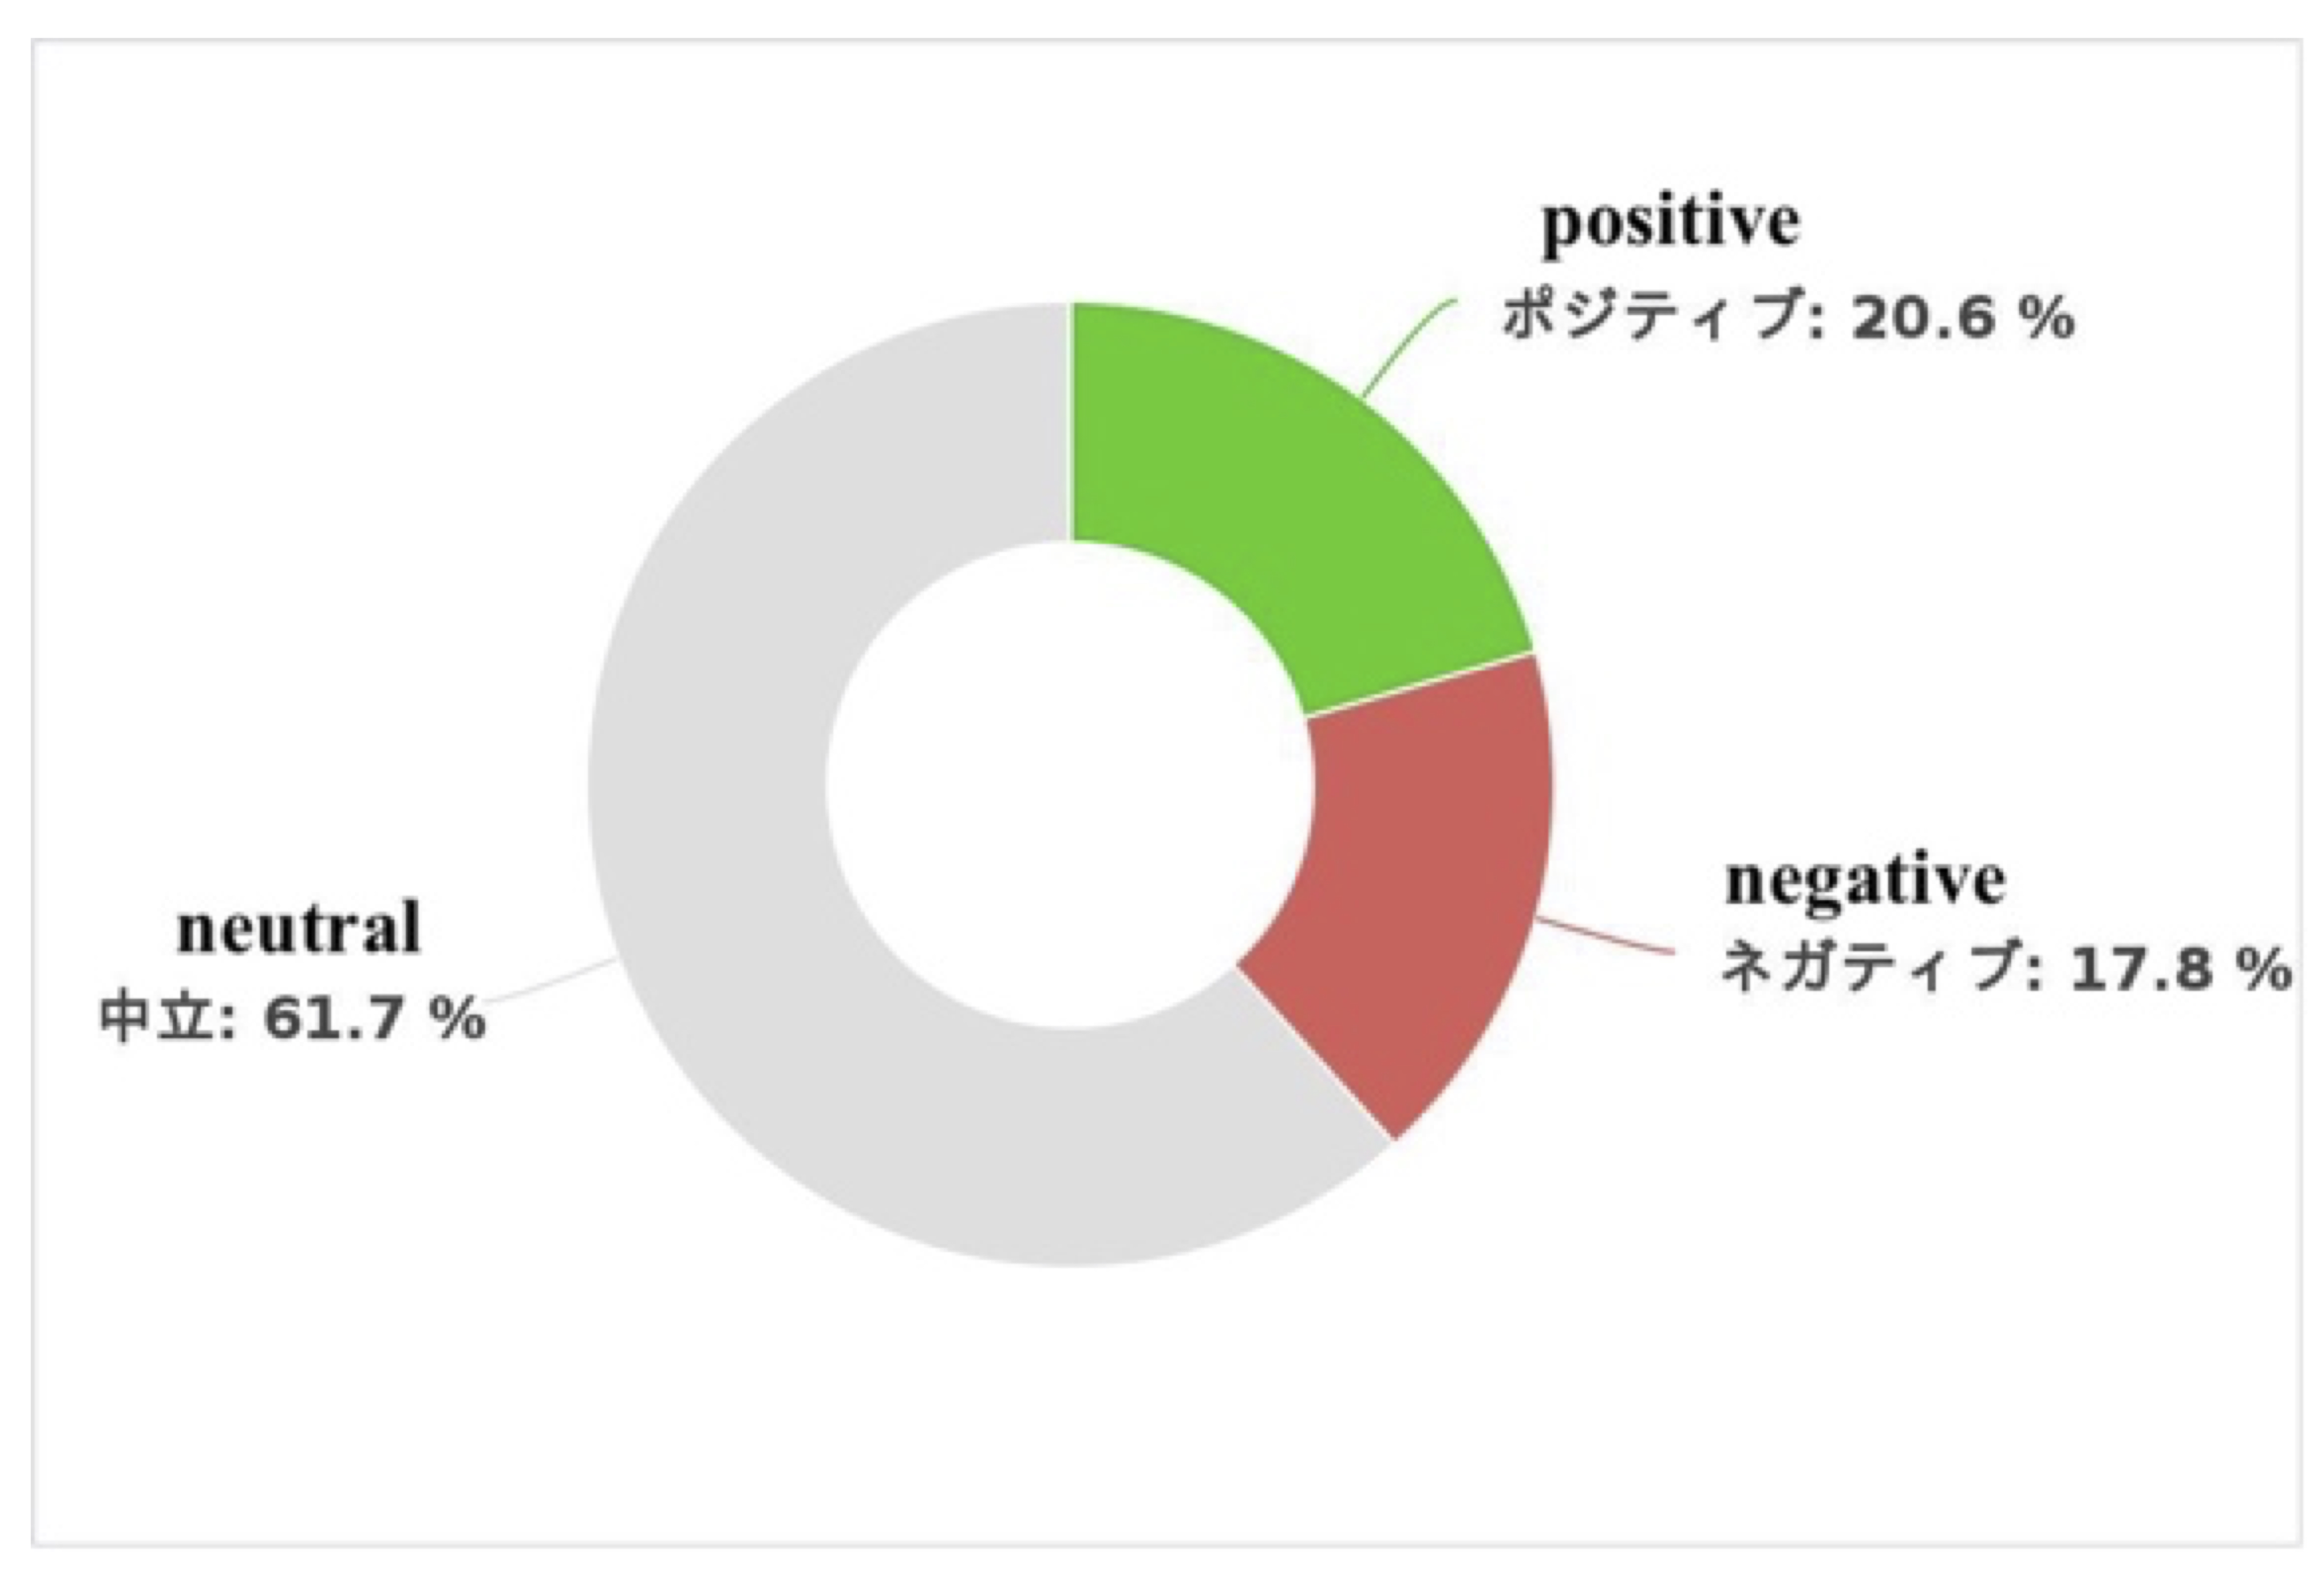Image resolution: width=2324 pixels, height=1578 pixels.
Task: Click the gray leader line for neutral
Action: (x=550, y=980)
